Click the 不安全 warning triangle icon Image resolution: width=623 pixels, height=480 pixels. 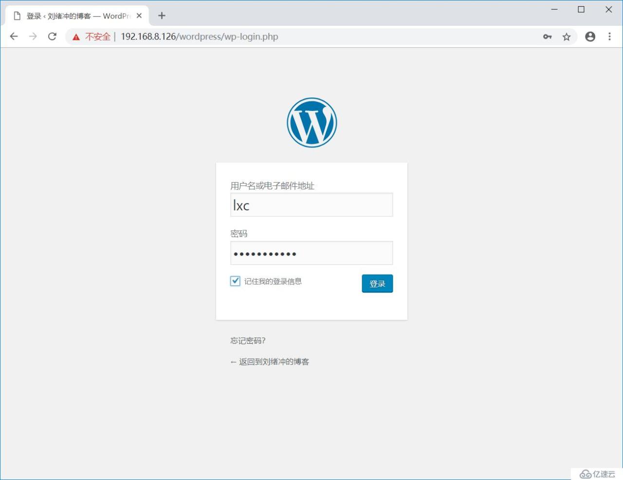coord(76,36)
